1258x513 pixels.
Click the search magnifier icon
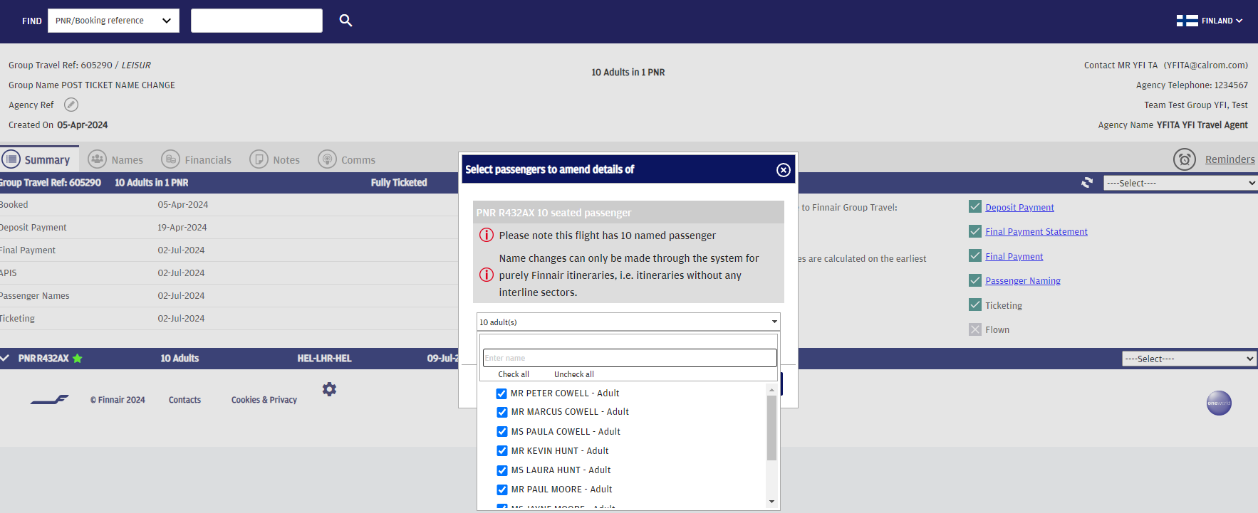click(x=345, y=21)
